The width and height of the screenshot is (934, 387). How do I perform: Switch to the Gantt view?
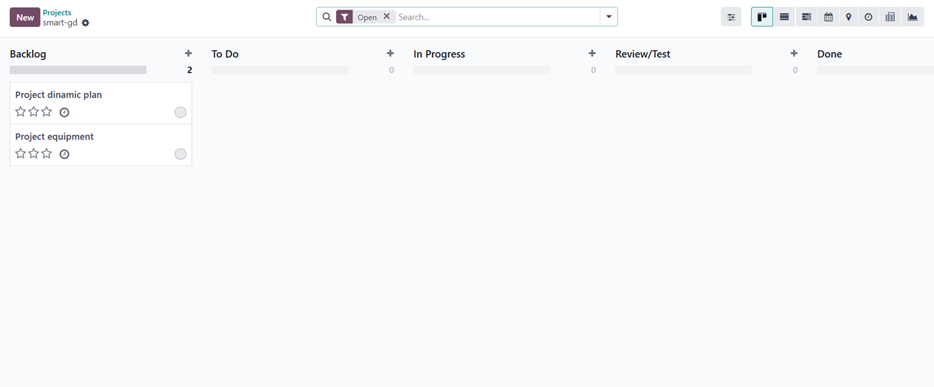click(x=806, y=17)
